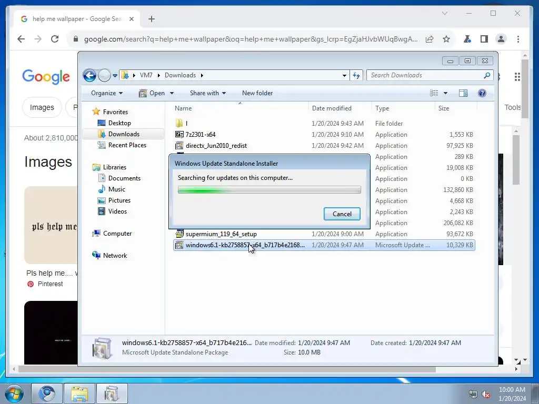This screenshot has height=404, width=539.
Task: Toggle Chrome side panel icon
Action: pos(484,39)
